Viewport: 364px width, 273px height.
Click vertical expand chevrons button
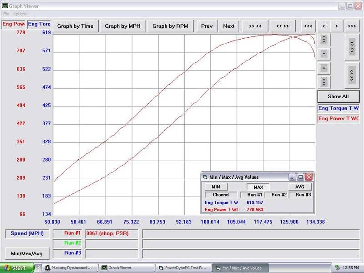(x=352, y=74)
